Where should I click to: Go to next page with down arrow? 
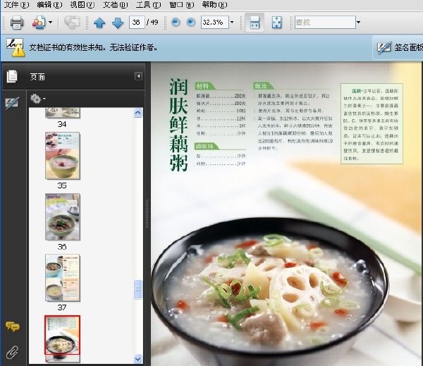click(x=118, y=23)
